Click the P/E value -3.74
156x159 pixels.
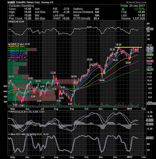coord(66,9)
